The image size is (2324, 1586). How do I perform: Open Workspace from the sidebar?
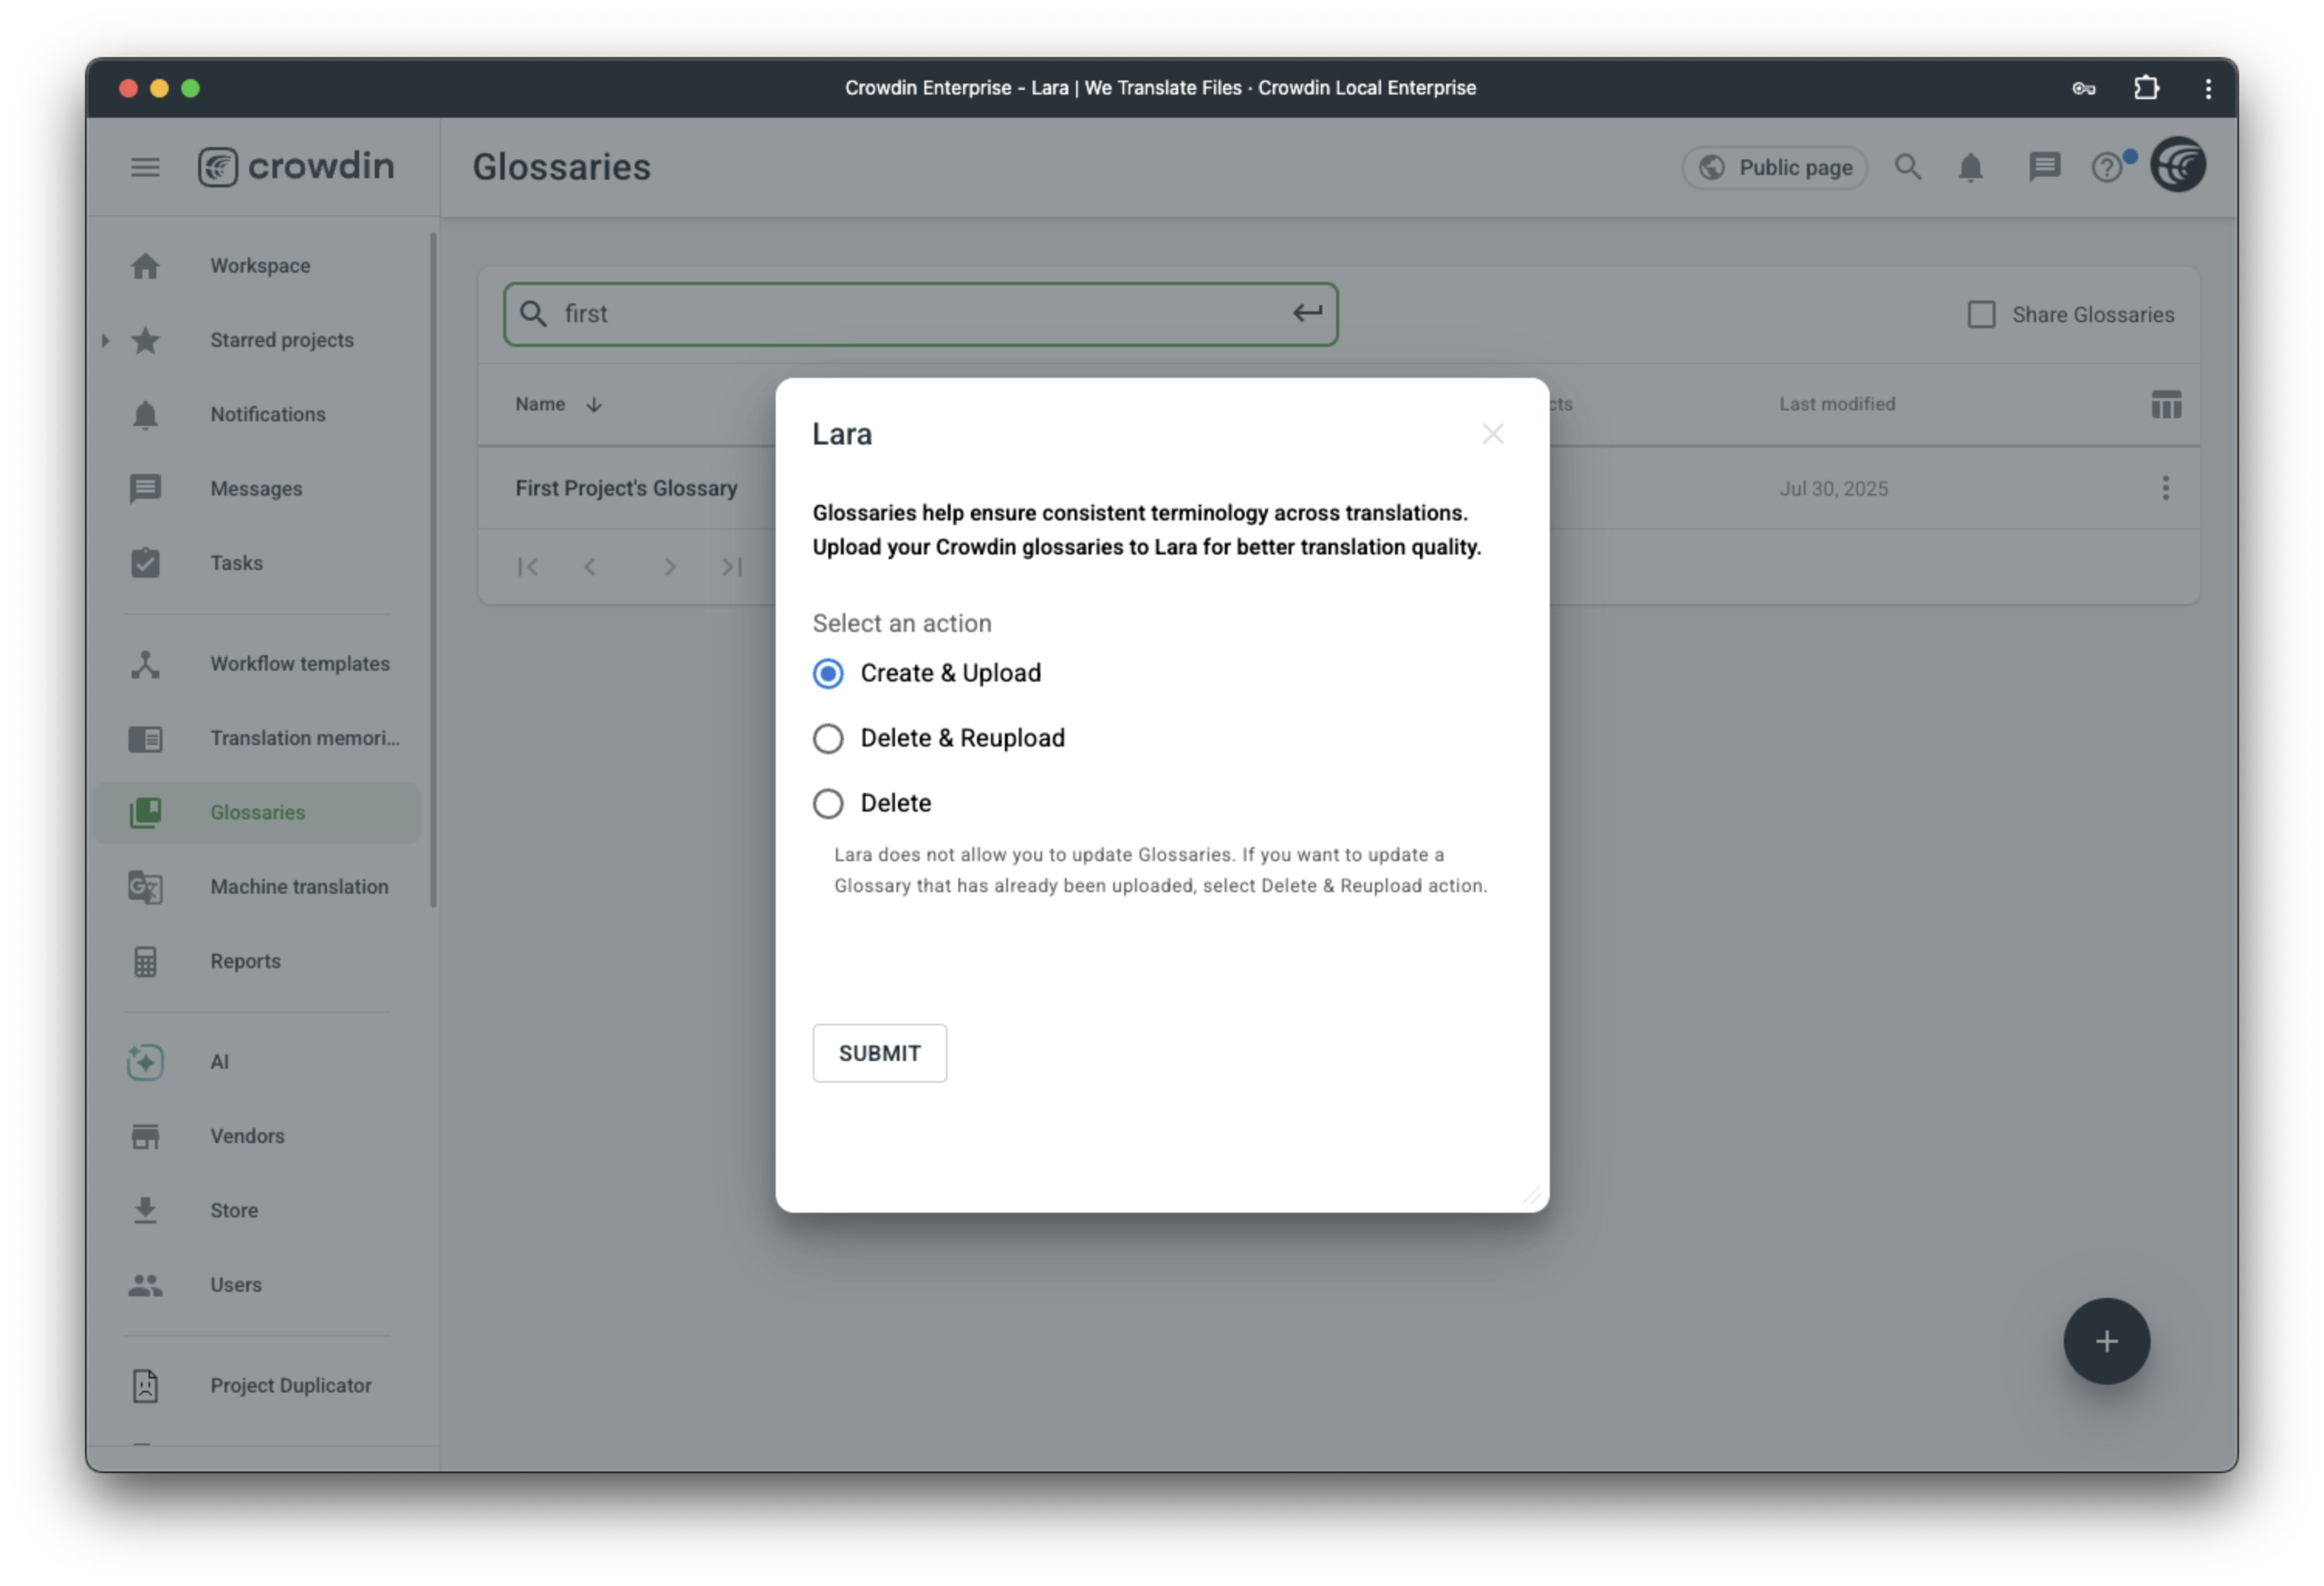pos(259,265)
